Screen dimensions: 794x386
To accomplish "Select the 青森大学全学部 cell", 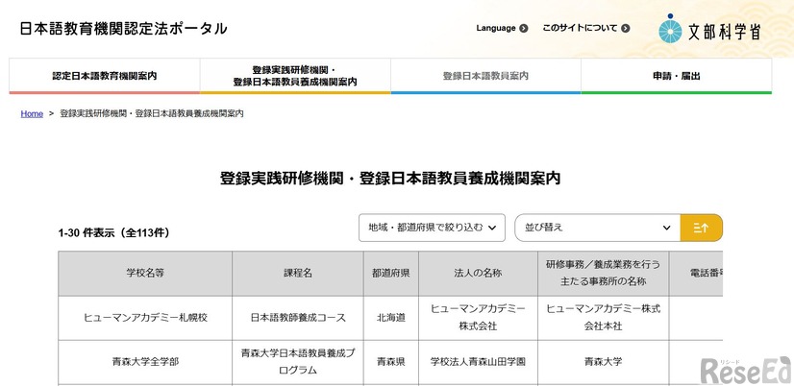I will pyautogui.click(x=145, y=362).
